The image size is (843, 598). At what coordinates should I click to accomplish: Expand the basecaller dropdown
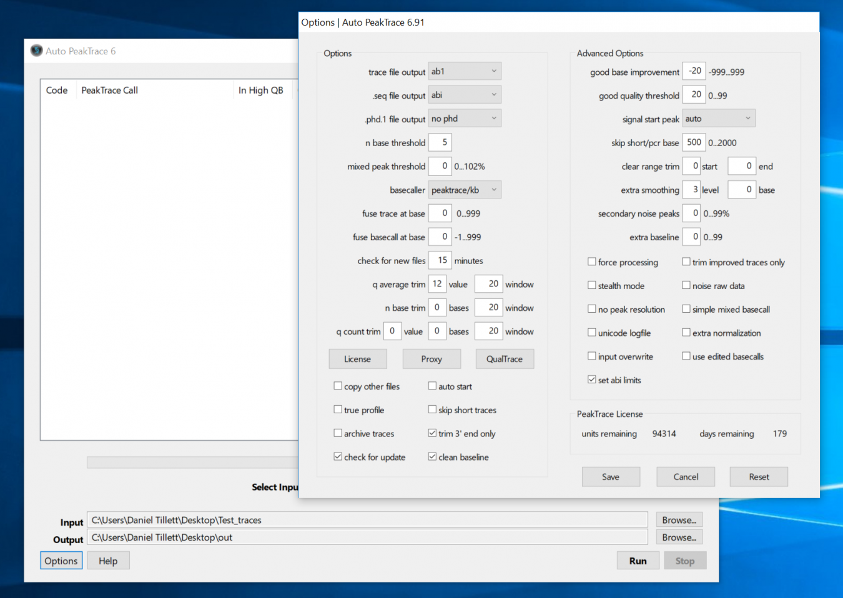465,190
